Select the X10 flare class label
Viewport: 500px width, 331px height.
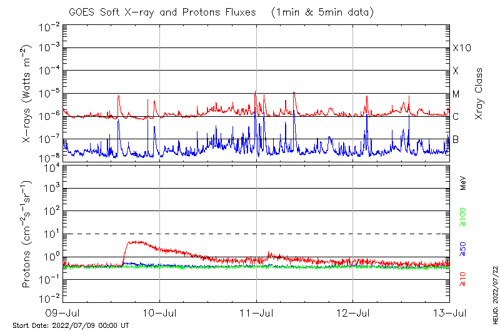(461, 48)
